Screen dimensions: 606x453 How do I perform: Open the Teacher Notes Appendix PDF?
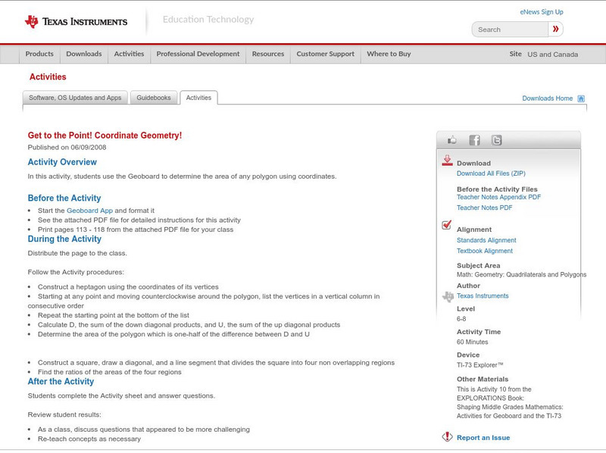(x=498, y=197)
